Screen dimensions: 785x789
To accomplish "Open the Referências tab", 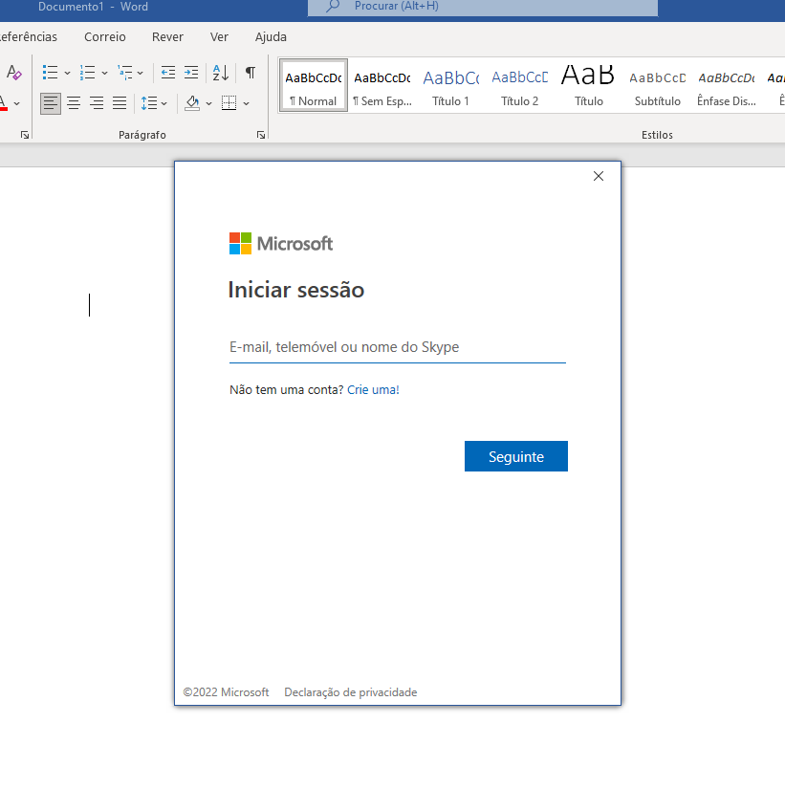I will click(x=29, y=36).
